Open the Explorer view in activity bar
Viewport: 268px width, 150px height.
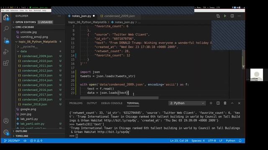[x=6, y=17]
